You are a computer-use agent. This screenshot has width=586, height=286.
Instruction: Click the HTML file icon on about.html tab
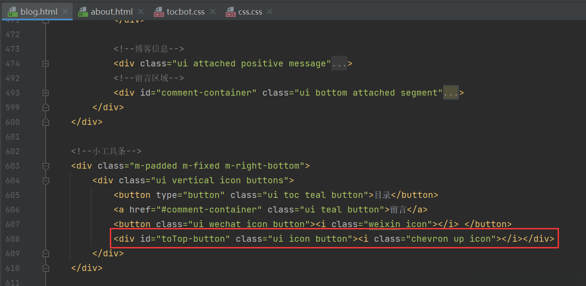[x=83, y=12]
